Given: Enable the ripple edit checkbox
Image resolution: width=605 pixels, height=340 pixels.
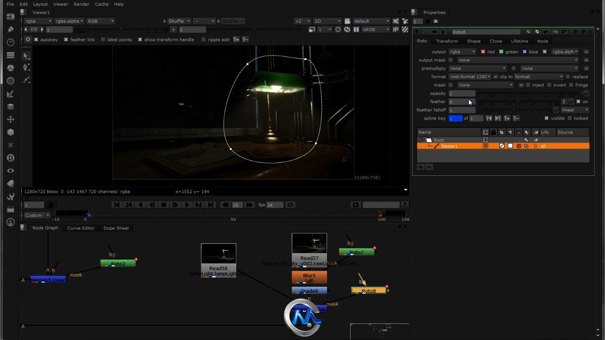Looking at the screenshot, I should click(204, 40).
